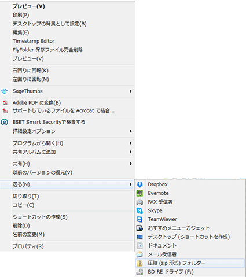This screenshot has height=277, width=246.
Task: Click the Evernote elephant icon
Action: (x=139, y=193)
